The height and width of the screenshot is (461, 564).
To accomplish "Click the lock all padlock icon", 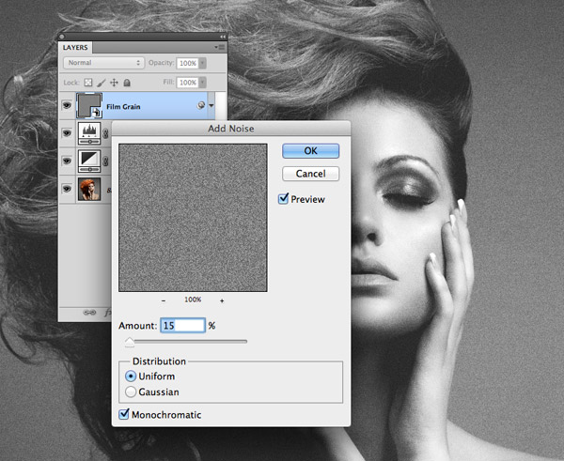I will point(127,83).
